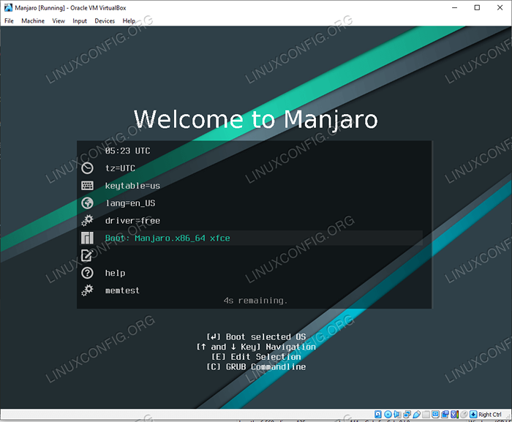Close the VirtualBox window
This screenshot has width=512, height=422.
pos(500,7)
